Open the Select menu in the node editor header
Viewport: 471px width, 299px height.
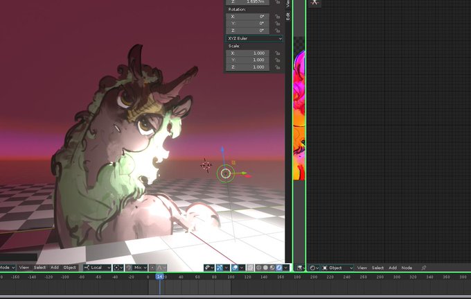tap(377, 268)
